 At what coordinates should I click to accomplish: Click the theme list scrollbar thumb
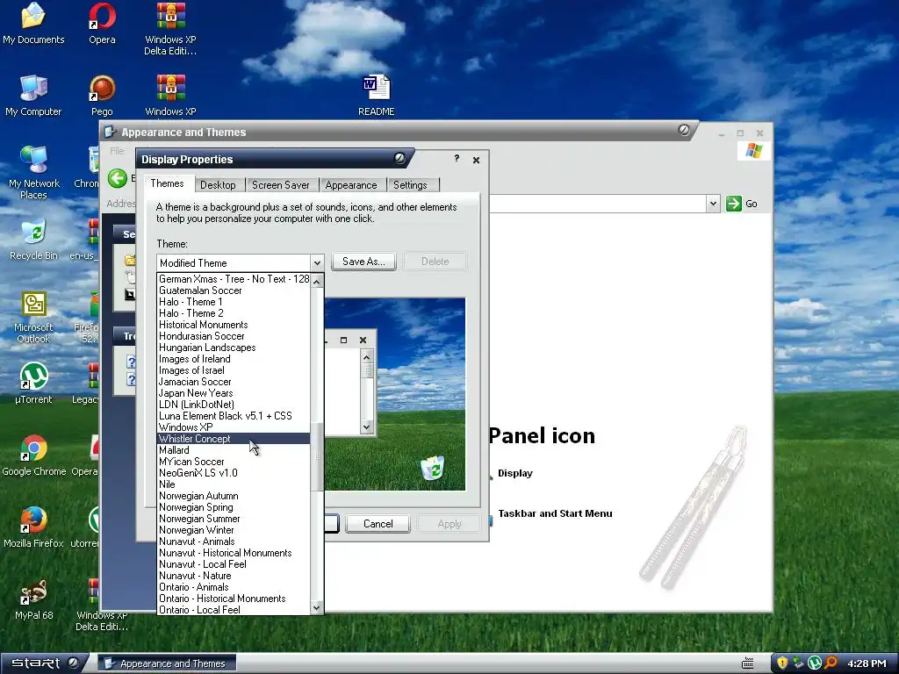point(317,456)
